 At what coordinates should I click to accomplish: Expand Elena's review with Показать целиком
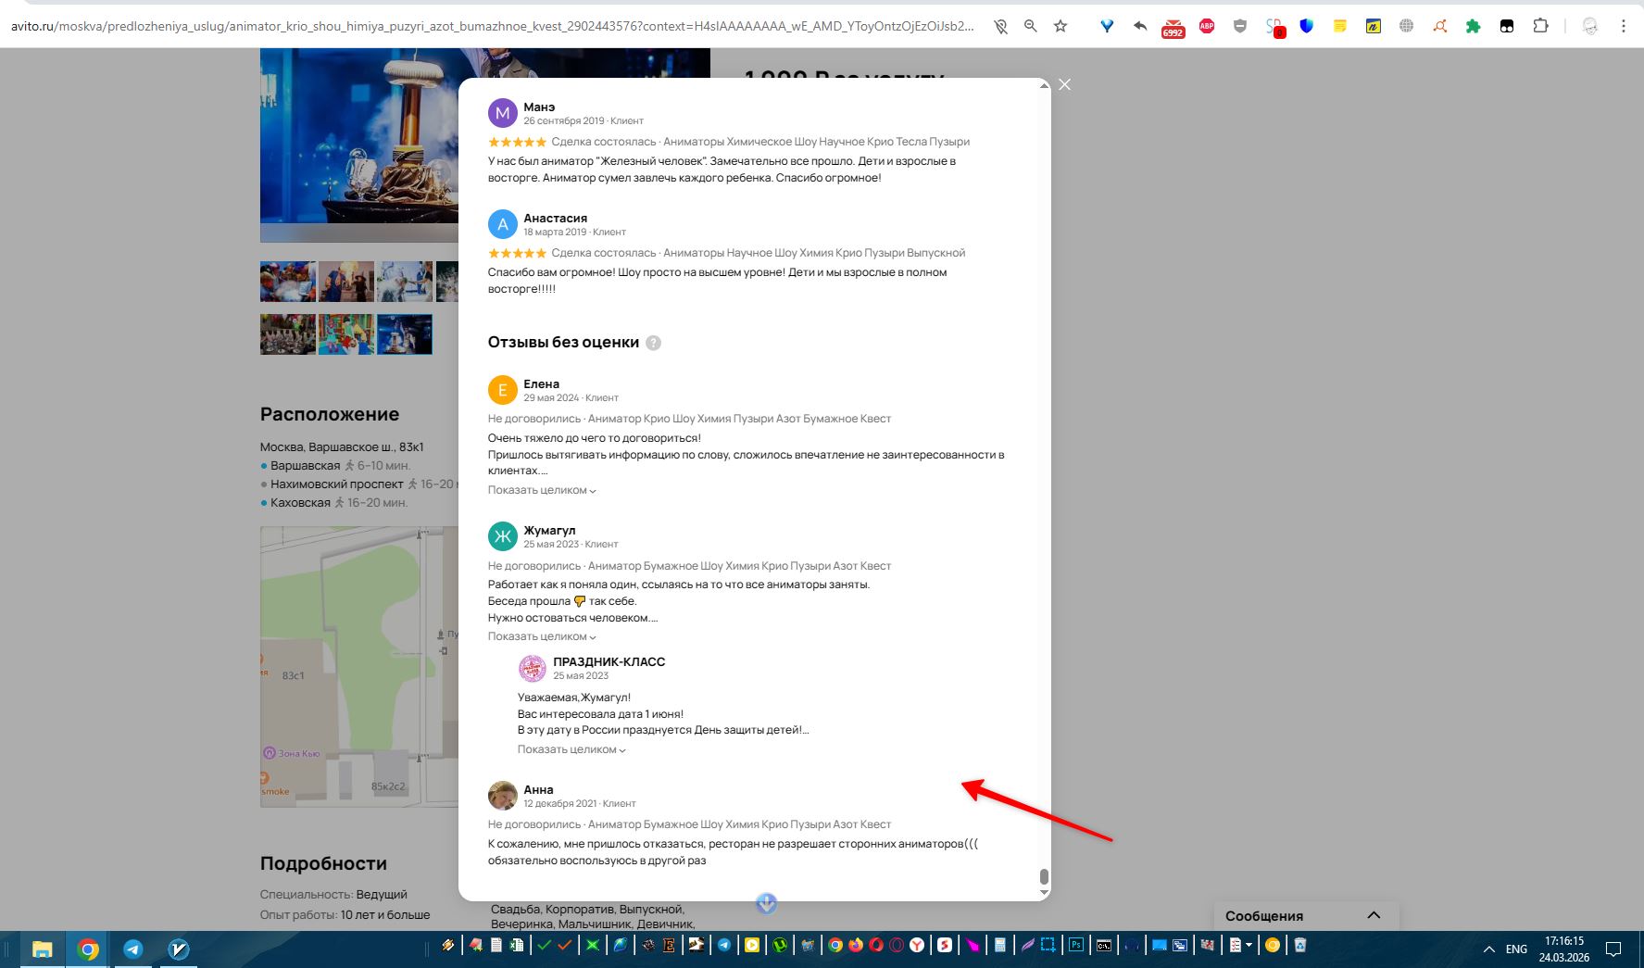coord(542,490)
